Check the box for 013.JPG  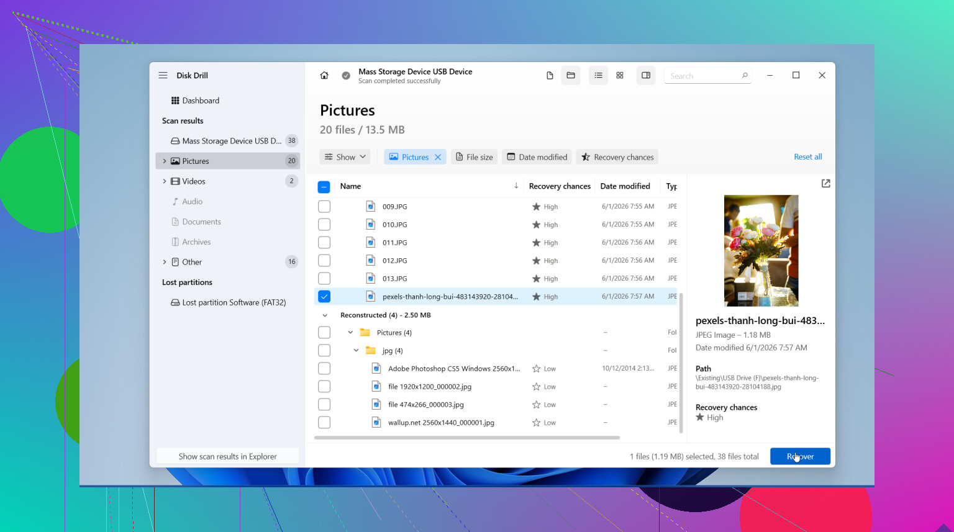click(x=324, y=279)
